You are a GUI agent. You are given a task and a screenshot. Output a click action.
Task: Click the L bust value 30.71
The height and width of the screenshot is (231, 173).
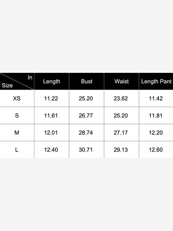pos(86,150)
